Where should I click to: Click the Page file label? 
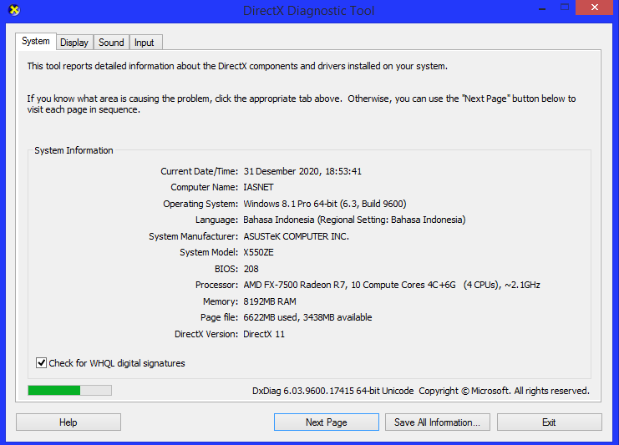point(219,317)
